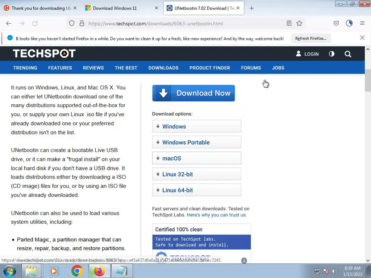Select the UNetbootin 7.02 Download tab

pos(204,8)
